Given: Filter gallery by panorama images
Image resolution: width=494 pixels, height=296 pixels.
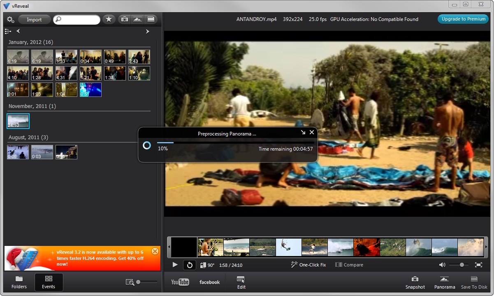Looking at the screenshot, I should pyautogui.click(x=137, y=19).
